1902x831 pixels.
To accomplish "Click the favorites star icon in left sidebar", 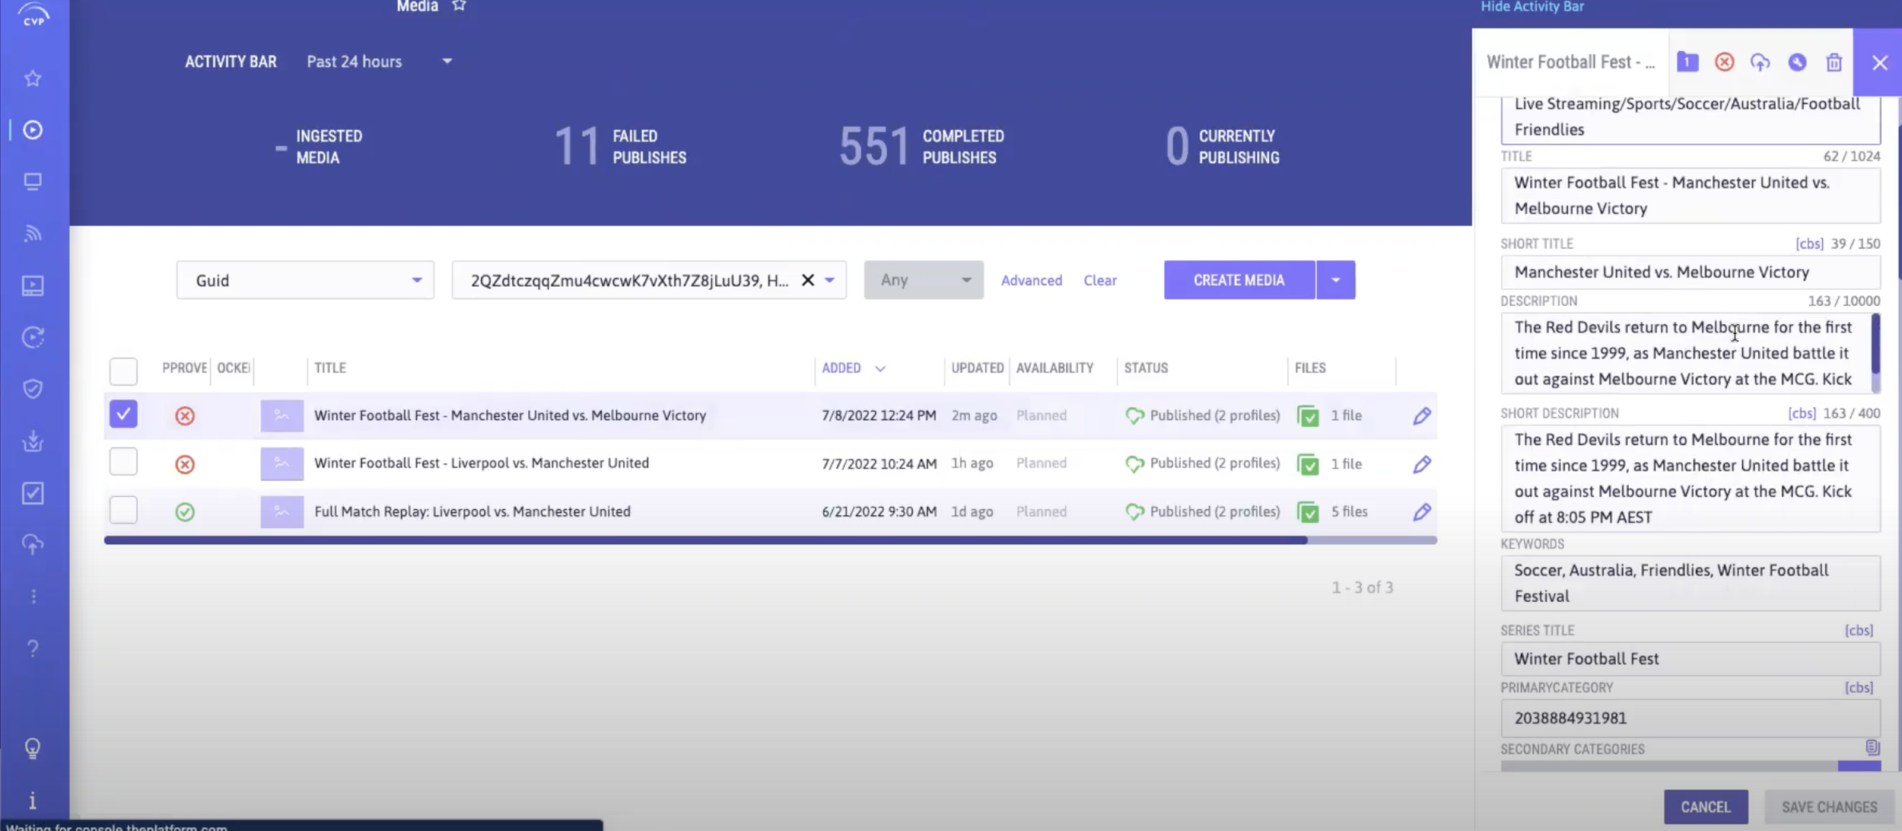I will tap(33, 78).
